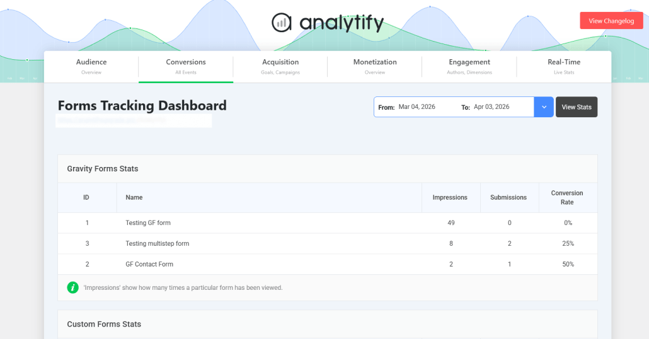Click the Custom Forms Stats section title
This screenshot has width=649, height=339.
point(105,325)
